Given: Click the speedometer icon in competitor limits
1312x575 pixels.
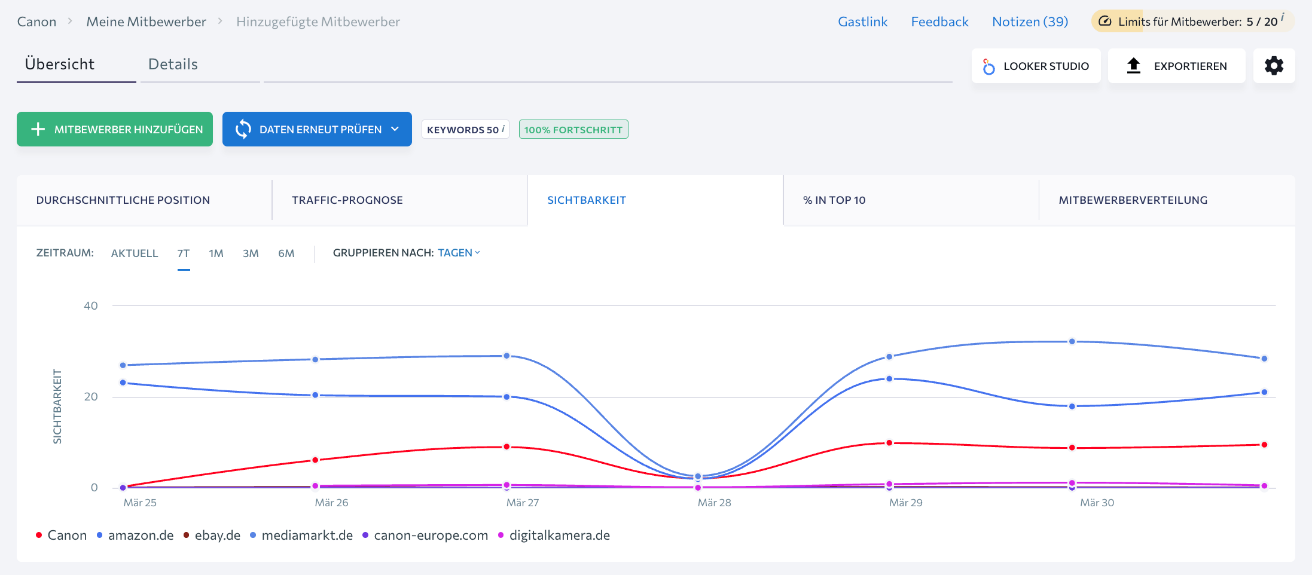Looking at the screenshot, I should pyautogui.click(x=1105, y=22).
